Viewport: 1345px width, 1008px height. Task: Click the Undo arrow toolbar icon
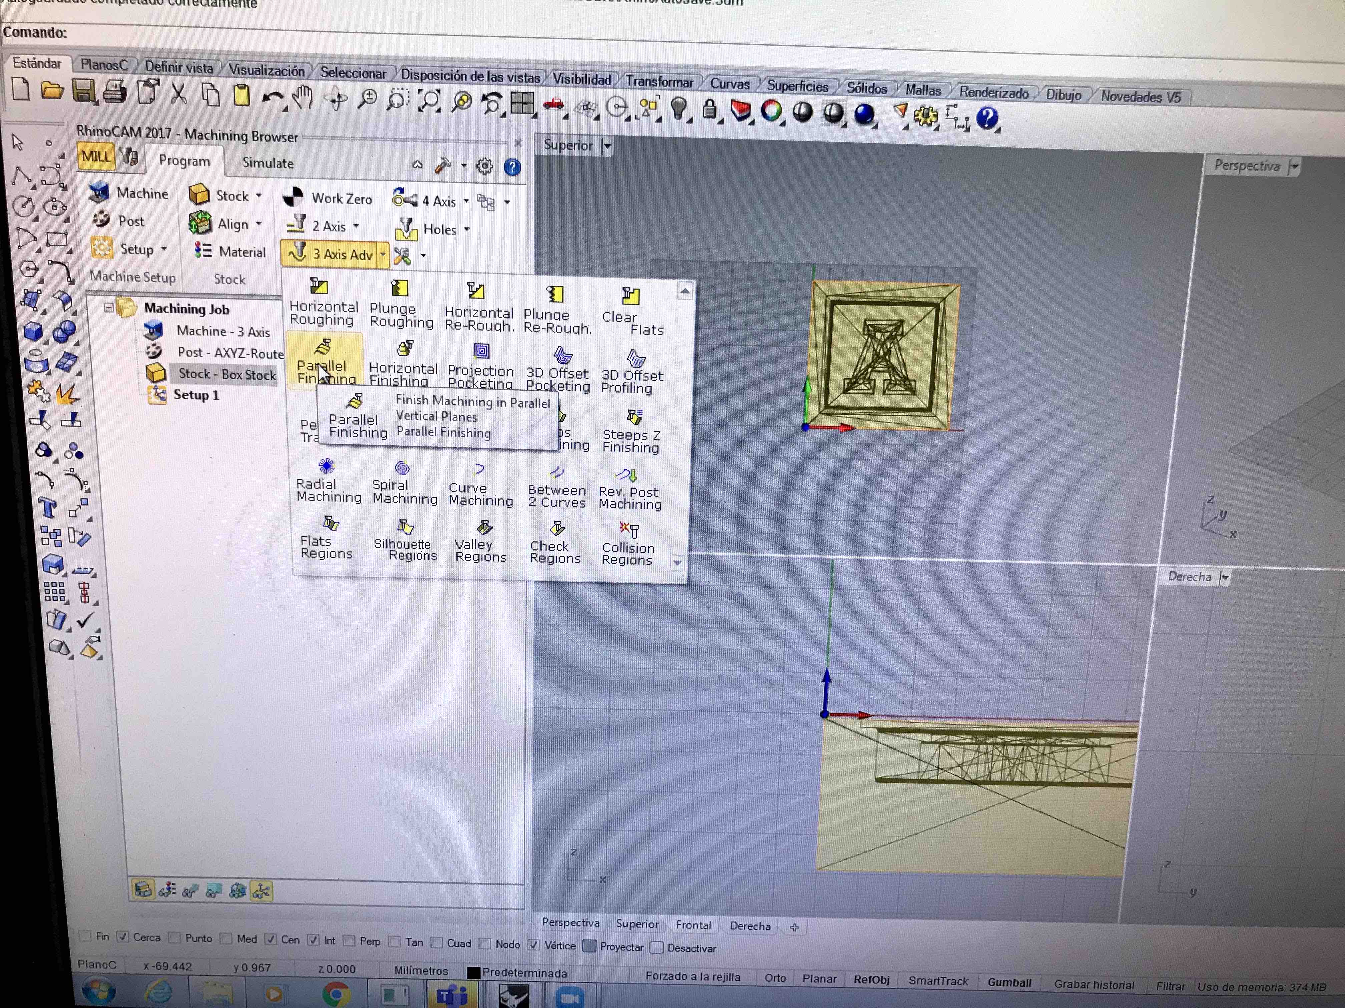pos(273,98)
